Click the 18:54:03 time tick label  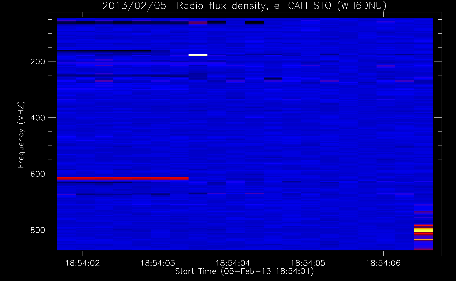(158, 263)
